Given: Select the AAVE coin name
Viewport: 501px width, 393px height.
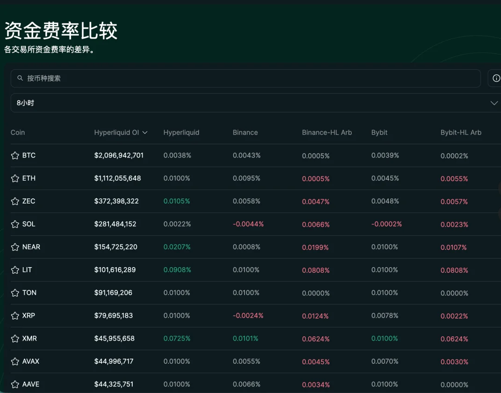Looking at the screenshot, I should click(31, 384).
